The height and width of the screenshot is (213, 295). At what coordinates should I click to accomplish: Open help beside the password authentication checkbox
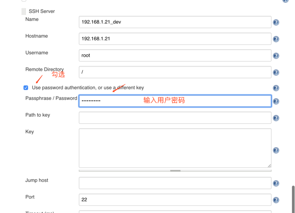[276, 88]
